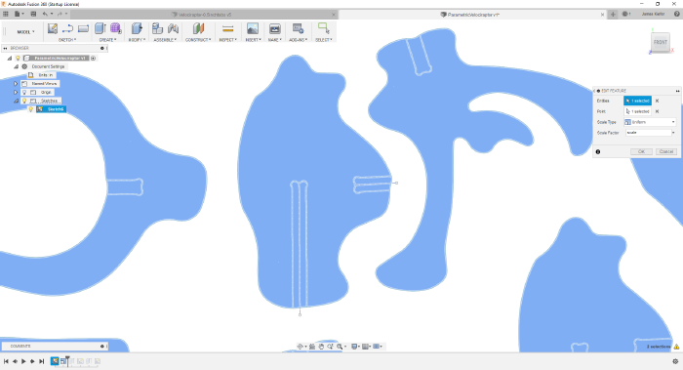Toggle visibility bulb of ParametricVelociraptor root
Screen dimensions: 683x370
[x=18, y=58]
